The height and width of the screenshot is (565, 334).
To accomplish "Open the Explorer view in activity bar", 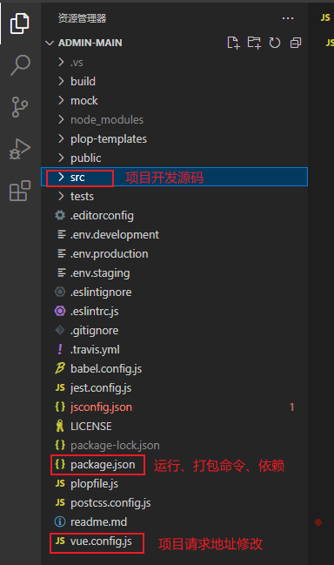I will coord(20,23).
